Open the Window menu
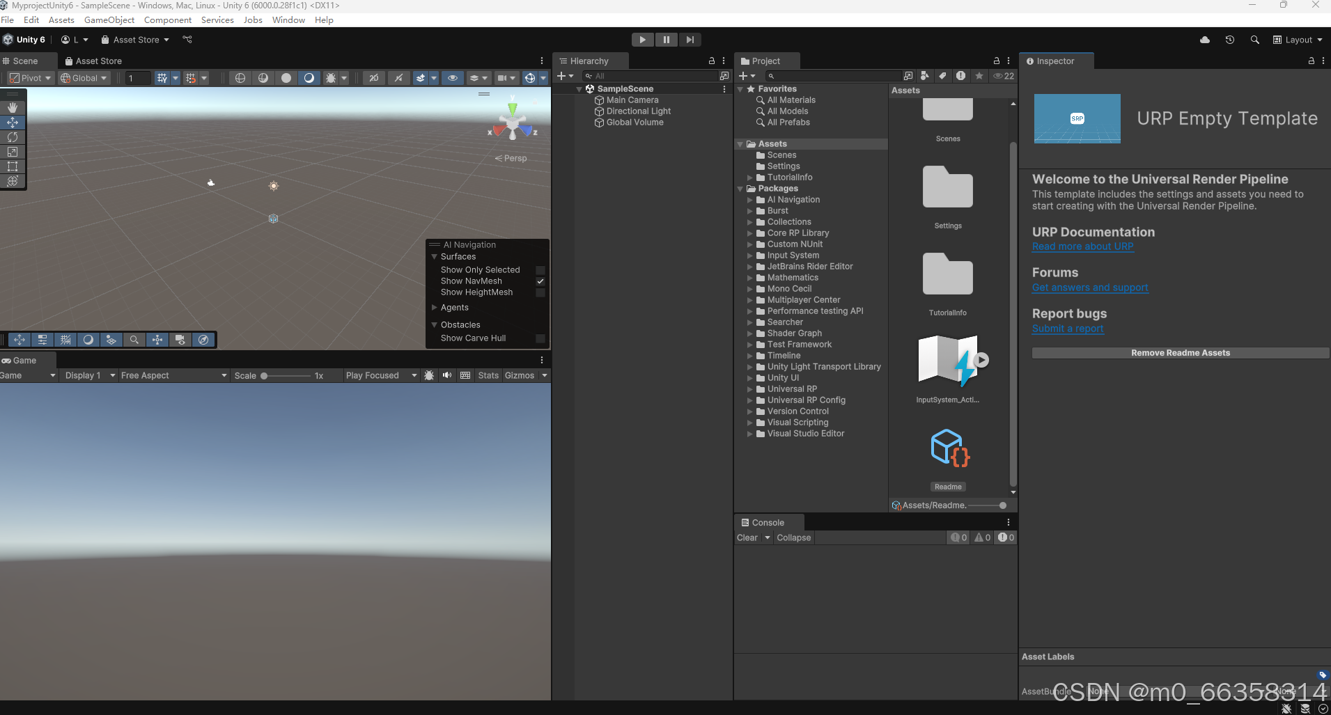Screen dimensions: 1331x715 coord(288,20)
